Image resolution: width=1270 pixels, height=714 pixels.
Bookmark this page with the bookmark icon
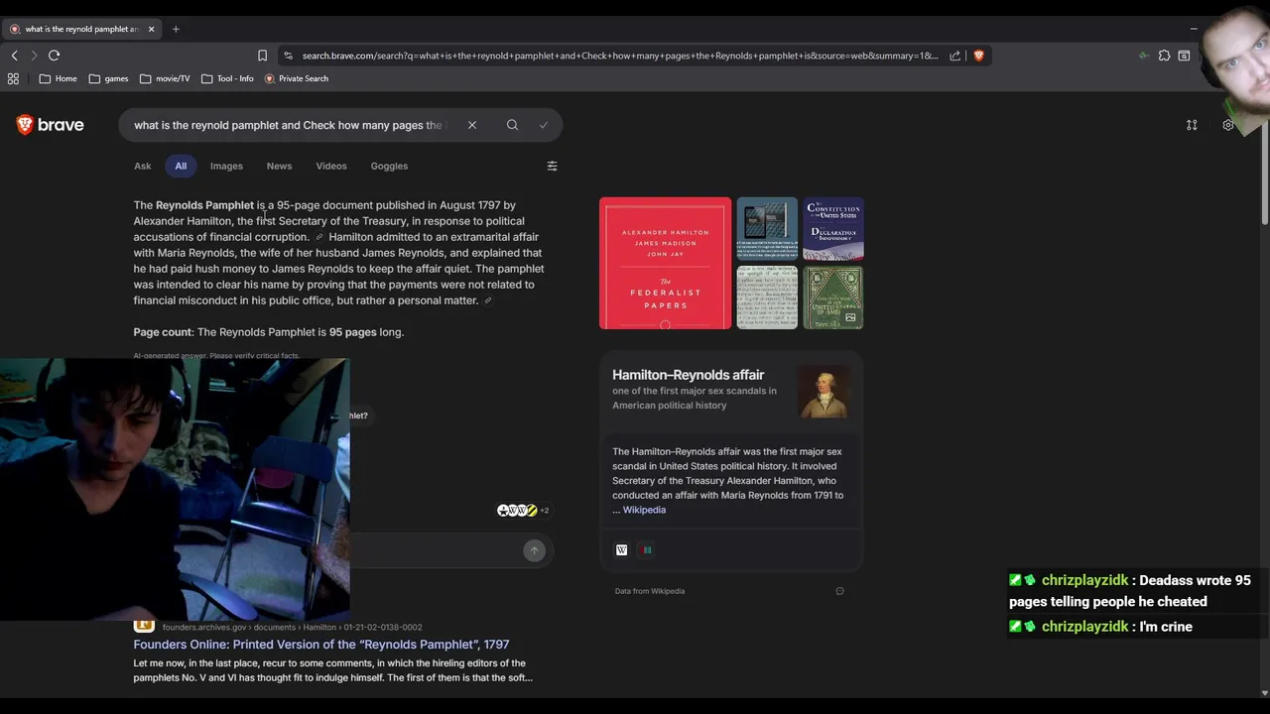[262, 56]
